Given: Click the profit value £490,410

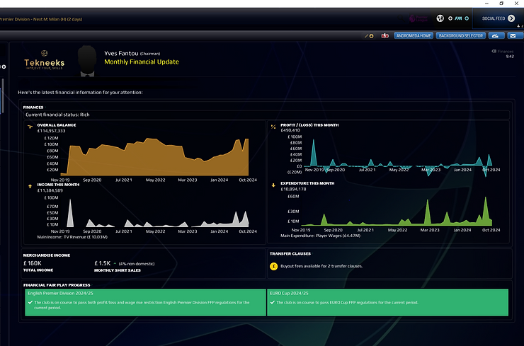Looking at the screenshot, I should [x=290, y=130].
